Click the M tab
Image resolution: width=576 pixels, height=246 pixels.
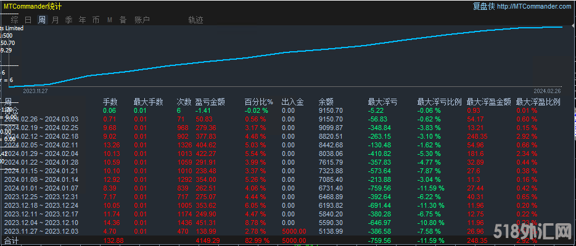tap(110, 20)
